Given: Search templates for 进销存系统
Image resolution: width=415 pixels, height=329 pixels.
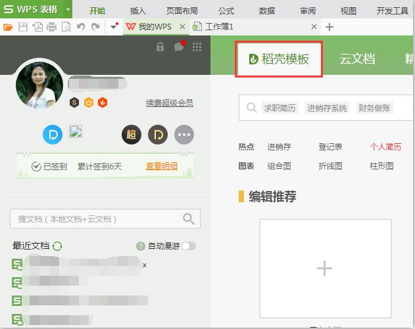Looking at the screenshot, I should 327,108.
